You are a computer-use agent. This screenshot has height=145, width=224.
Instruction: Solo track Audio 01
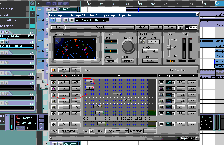[55, 9]
